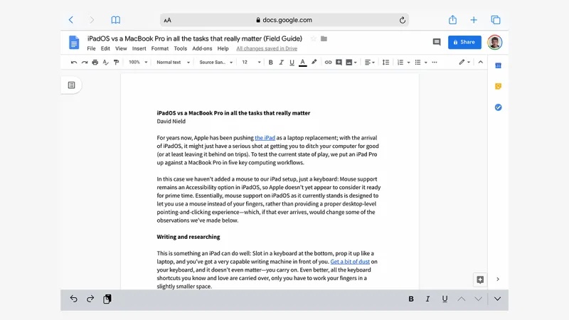Open Tasks side panel icon
The image size is (569, 320).
[x=498, y=107]
